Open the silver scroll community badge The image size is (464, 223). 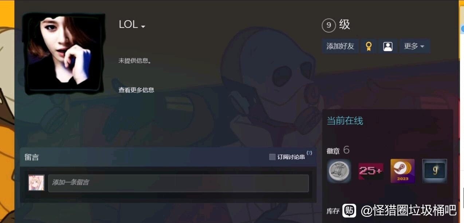pos(339,171)
